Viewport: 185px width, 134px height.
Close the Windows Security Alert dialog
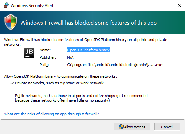point(179,5)
